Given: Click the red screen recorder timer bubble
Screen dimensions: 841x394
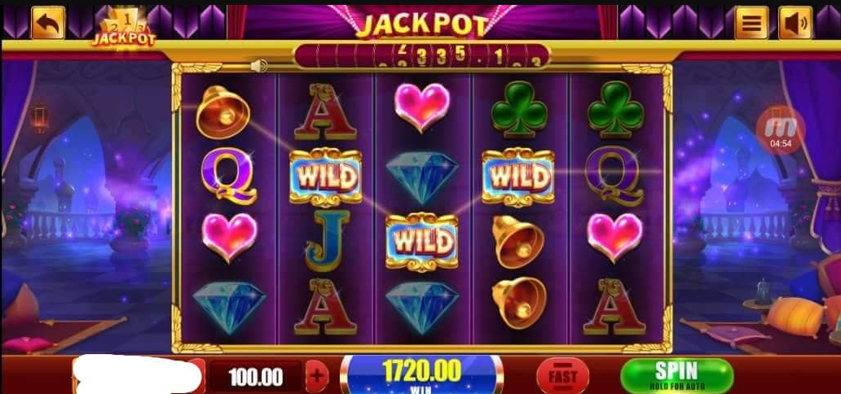Looking at the screenshot, I should pos(781,130).
